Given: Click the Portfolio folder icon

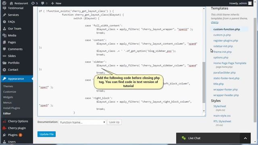Looking at the screenshot, I should (4, 63).
